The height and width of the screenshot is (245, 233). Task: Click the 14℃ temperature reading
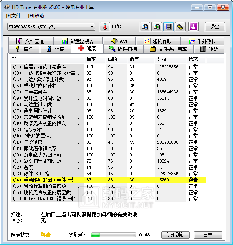pos(116,27)
